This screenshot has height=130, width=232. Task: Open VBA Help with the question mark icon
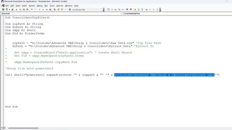70,10
